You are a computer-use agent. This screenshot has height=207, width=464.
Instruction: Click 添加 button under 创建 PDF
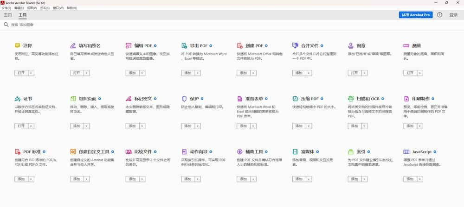tap(244, 73)
